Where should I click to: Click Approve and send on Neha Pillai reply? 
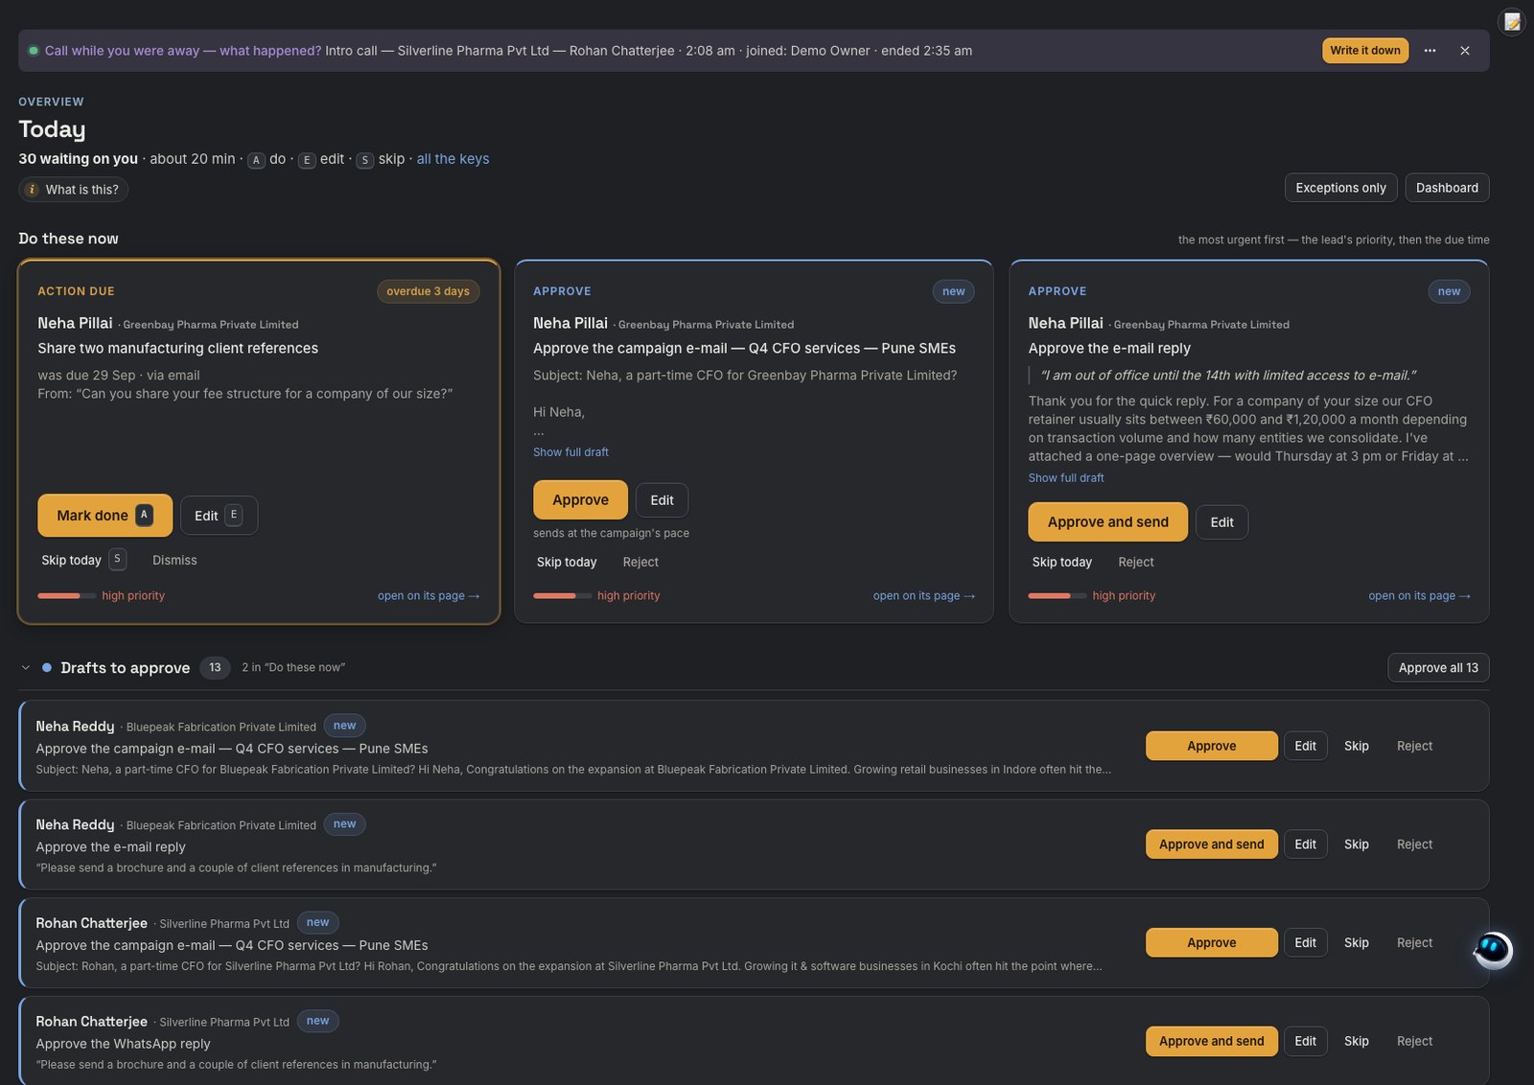click(x=1108, y=522)
